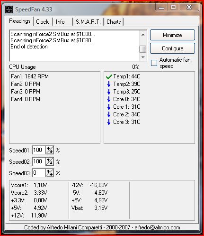
Task: Click the blue arrow icon next to Core 0
Action: tap(109, 99)
